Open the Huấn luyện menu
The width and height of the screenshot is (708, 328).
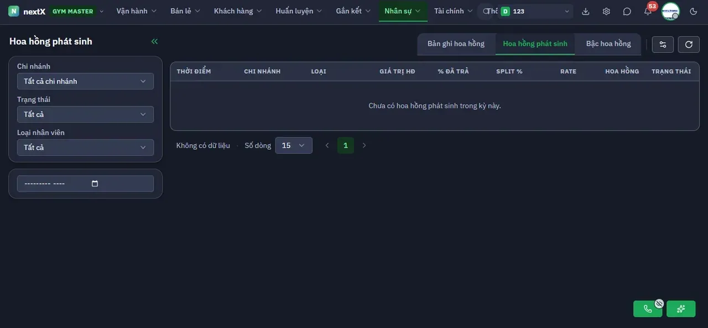pos(299,11)
